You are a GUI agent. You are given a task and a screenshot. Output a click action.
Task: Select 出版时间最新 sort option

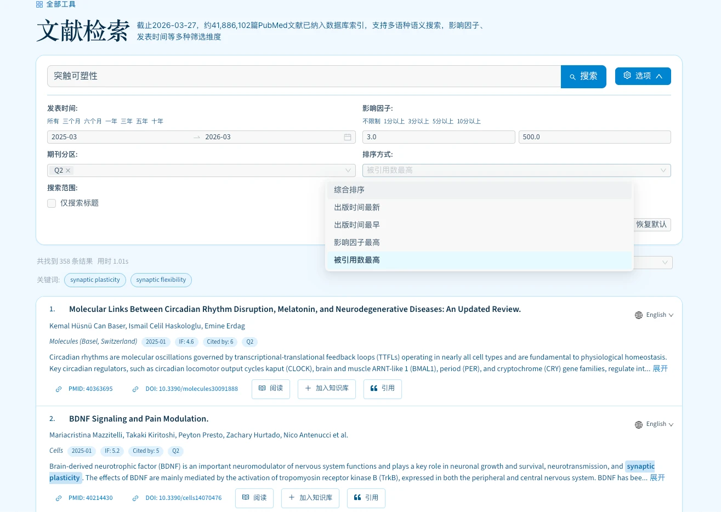click(357, 207)
